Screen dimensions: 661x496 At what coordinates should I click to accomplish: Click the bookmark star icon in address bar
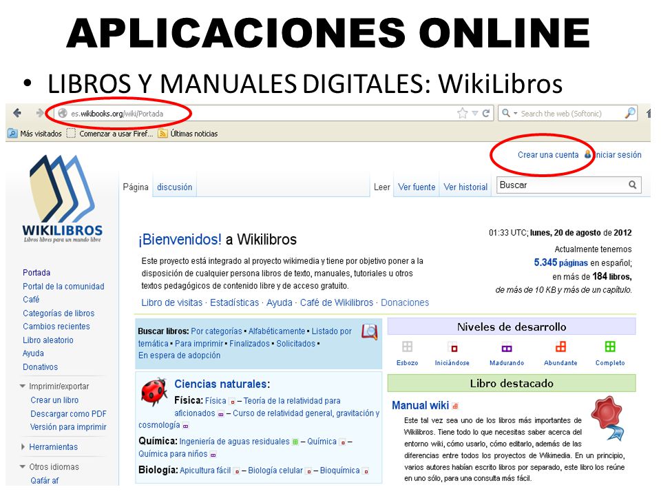(463, 113)
